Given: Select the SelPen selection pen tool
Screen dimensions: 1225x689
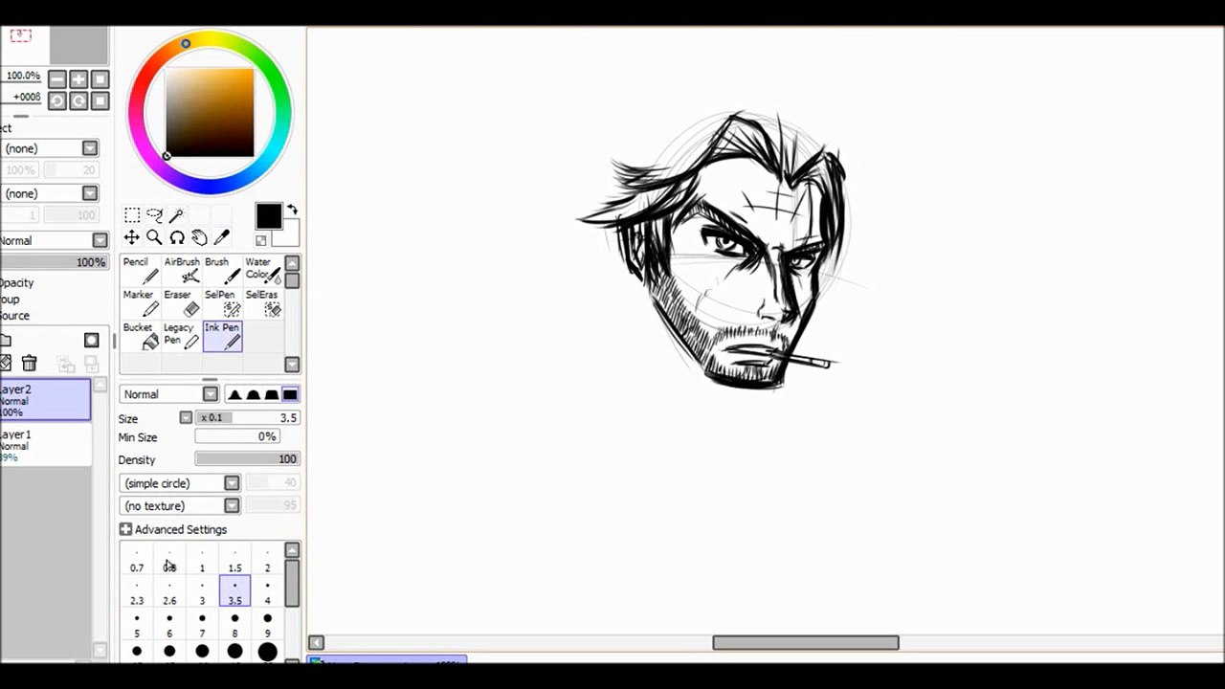Looking at the screenshot, I should point(222,303).
